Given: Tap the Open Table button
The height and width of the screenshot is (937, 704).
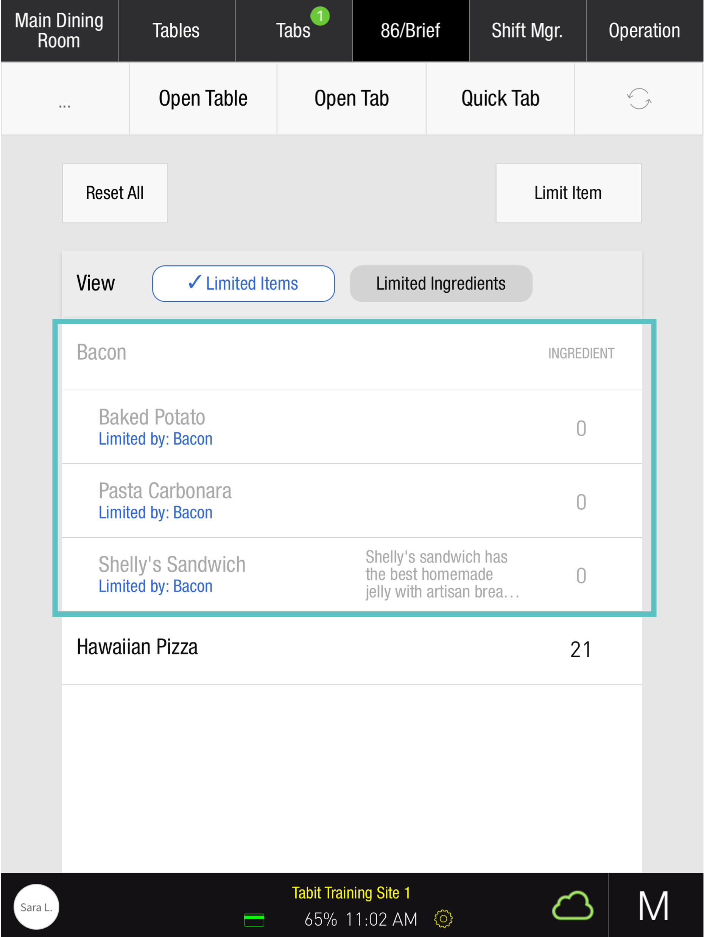Looking at the screenshot, I should (203, 99).
